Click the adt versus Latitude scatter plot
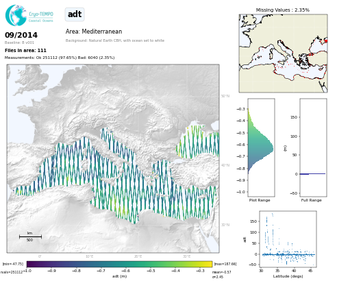This screenshot has width=337, height=281. point(288,239)
